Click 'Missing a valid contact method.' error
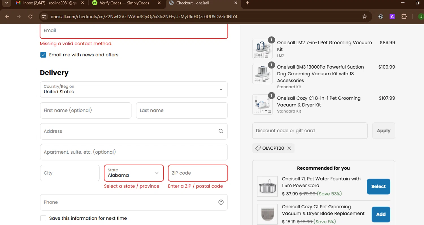The height and width of the screenshot is (225, 424). (x=76, y=43)
